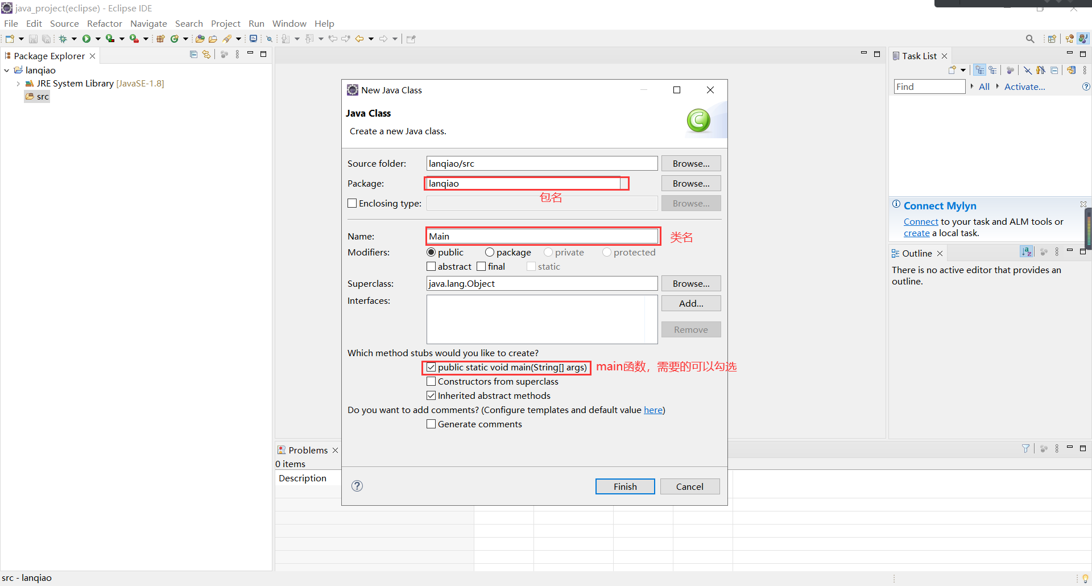Open the New Java Class dropdown arrow
Screen dimensions: 1092x586
pos(185,39)
